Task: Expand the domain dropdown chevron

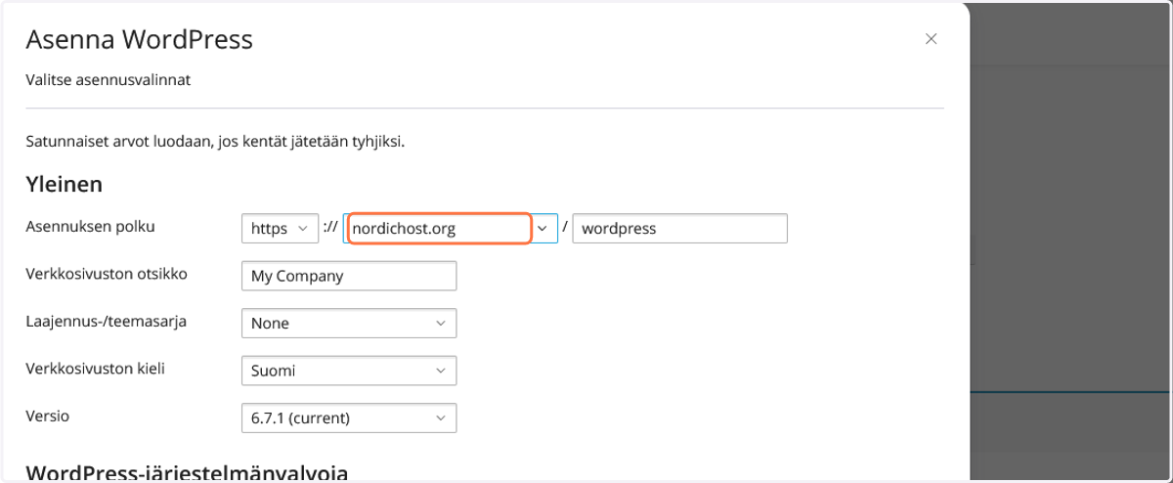Action: pos(543,229)
